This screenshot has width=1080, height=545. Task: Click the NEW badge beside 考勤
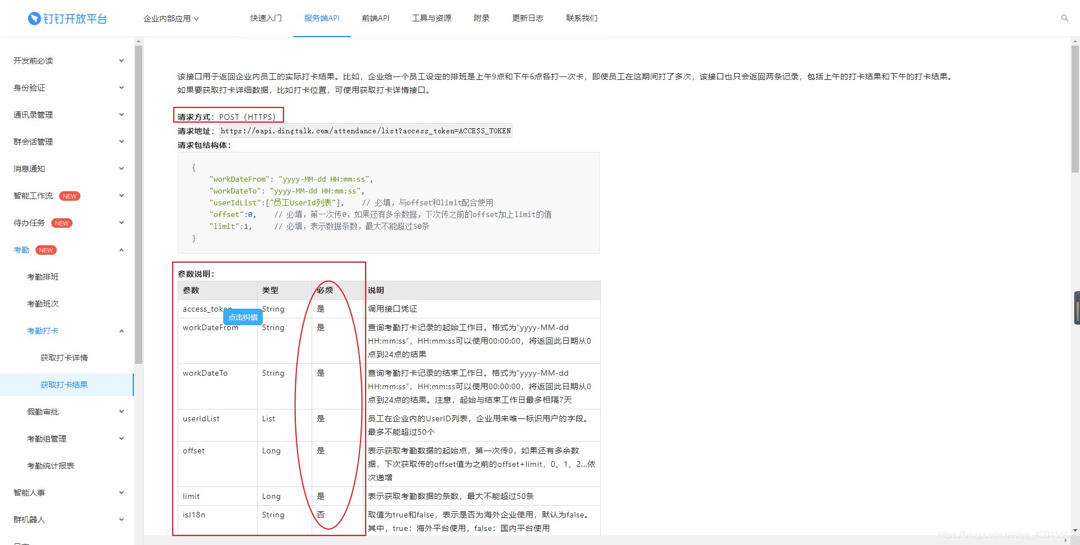coord(46,250)
